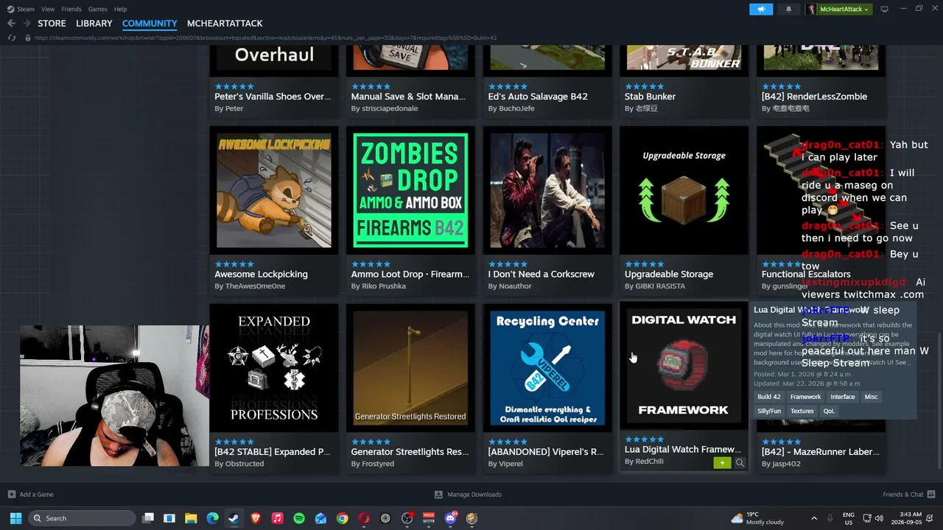Open Manual Save & Slot Manager title

pyautogui.click(x=408, y=96)
